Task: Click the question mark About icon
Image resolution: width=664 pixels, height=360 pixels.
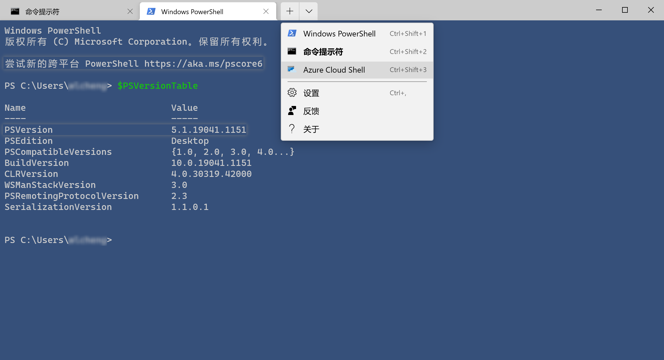Action: pyautogui.click(x=292, y=129)
